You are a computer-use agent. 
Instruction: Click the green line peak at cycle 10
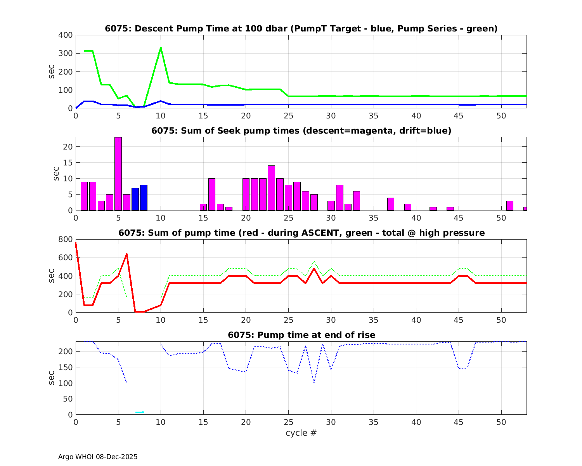pos(161,48)
